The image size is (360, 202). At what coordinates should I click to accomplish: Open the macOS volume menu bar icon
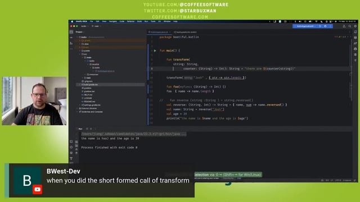point(300,21)
